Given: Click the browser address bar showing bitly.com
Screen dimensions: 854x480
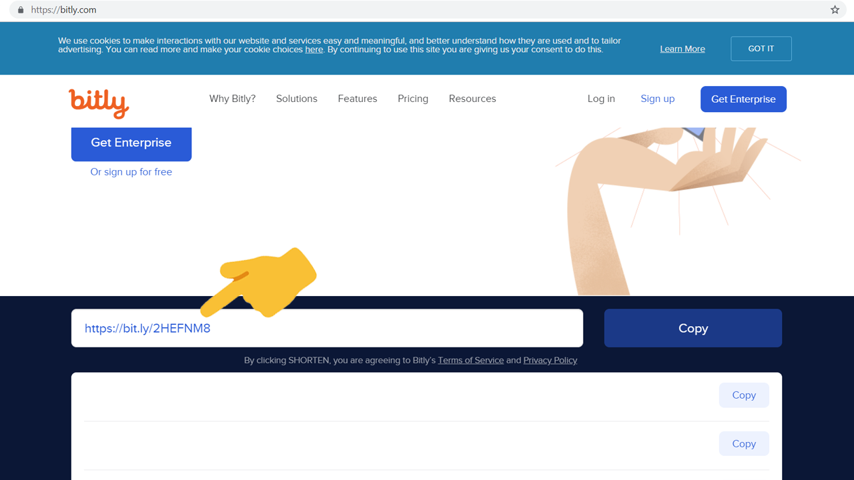Looking at the screenshot, I should (427, 10).
